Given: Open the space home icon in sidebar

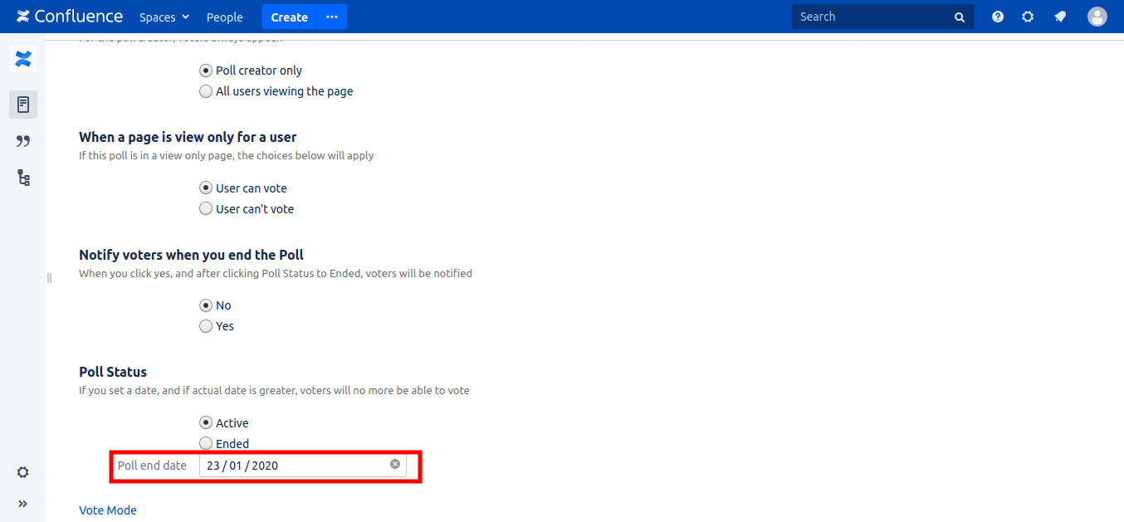Looking at the screenshot, I should point(23,59).
